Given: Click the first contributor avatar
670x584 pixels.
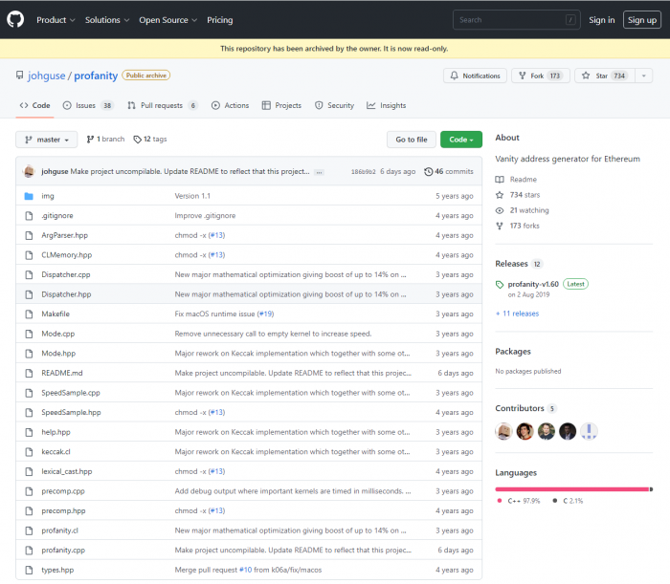Looking at the screenshot, I should (x=503, y=431).
